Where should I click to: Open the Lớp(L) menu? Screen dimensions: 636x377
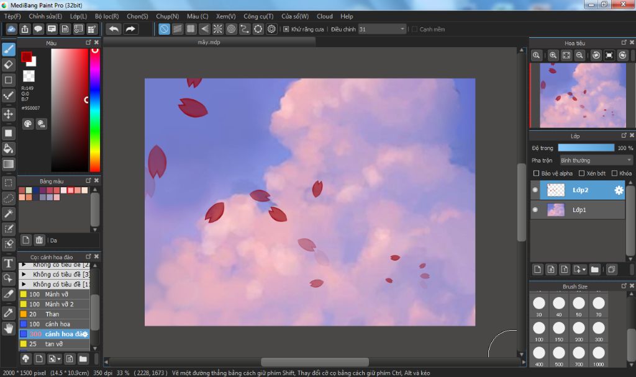click(78, 16)
